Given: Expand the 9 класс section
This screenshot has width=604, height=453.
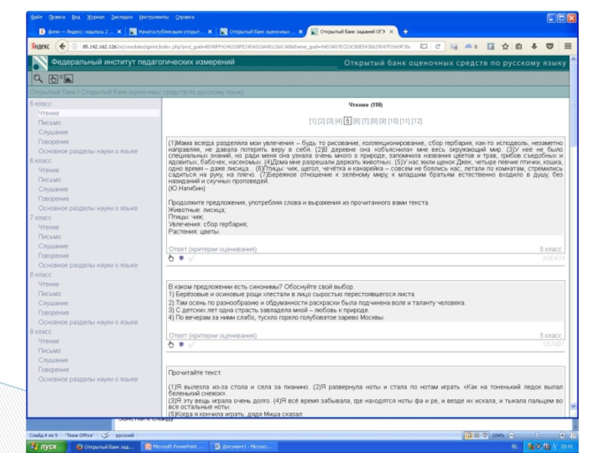Looking at the screenshot, I should pos(41,331).
